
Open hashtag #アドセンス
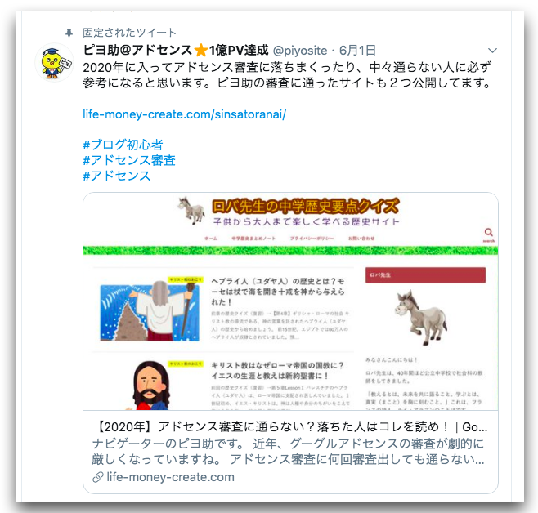point(117,176)
